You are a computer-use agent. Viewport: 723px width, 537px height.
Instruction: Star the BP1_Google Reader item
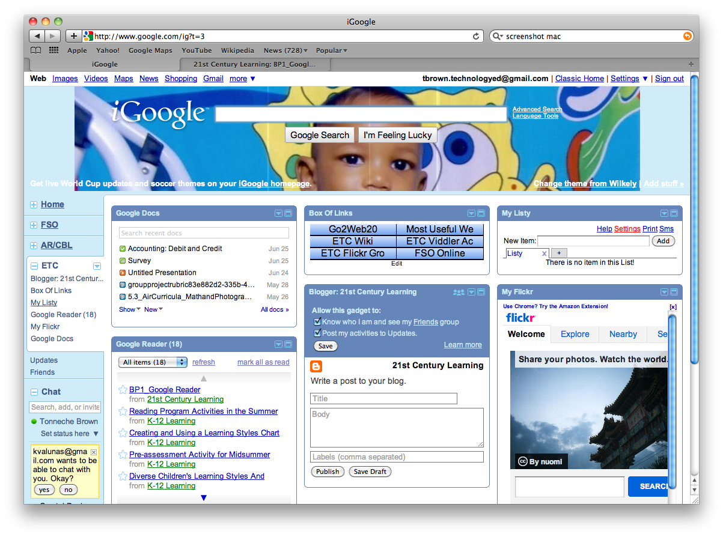[x=123, y=390]
